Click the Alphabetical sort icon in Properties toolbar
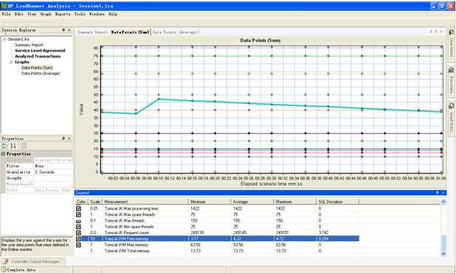The width and height of the screenshot is (456, 274). click(x=13, y=145)
